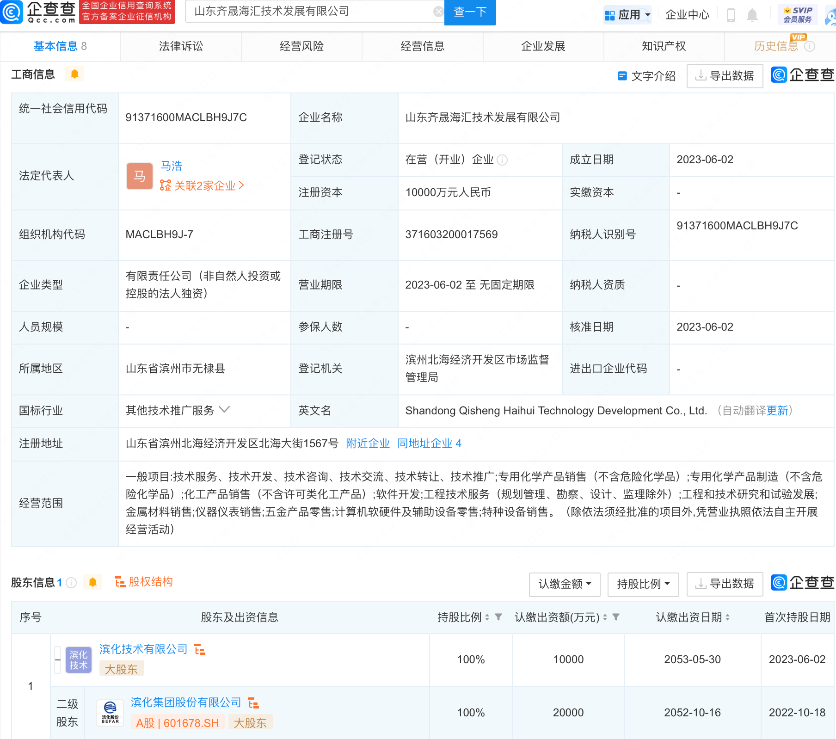Open 滨化技术有限公司 shareholder link
Viewport: 836px width, 739px height.
[143, 649]
